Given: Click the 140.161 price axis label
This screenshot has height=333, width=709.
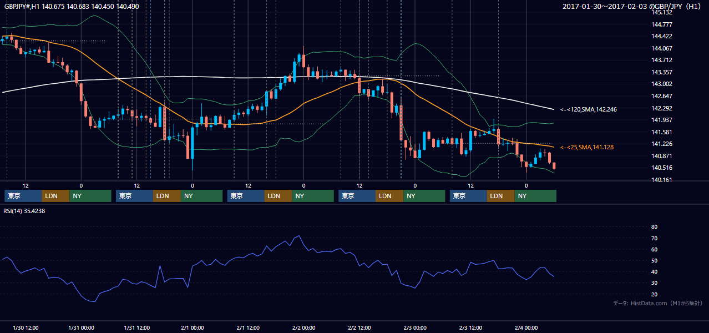Looking at the screenshot, I should click(663, 180).
